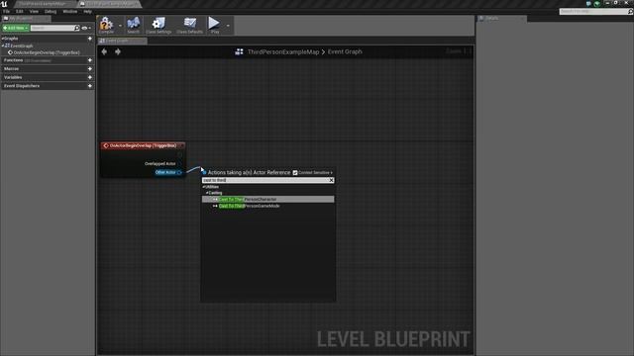
Task: Switch to the Event Graph tab
Action: 122,41
